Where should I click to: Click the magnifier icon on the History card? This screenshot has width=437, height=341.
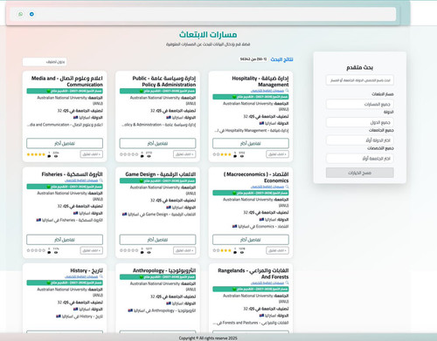pyautogui.click(x=101, y=276)
